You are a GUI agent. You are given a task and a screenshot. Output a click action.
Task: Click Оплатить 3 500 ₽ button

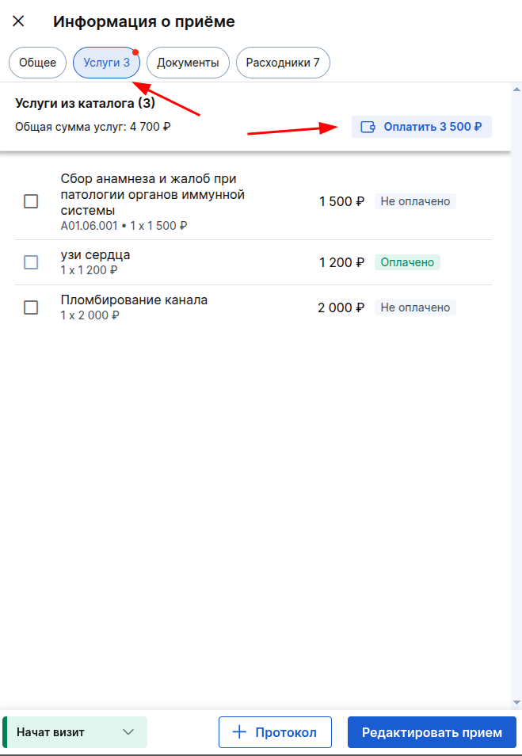tap(421, 127)
